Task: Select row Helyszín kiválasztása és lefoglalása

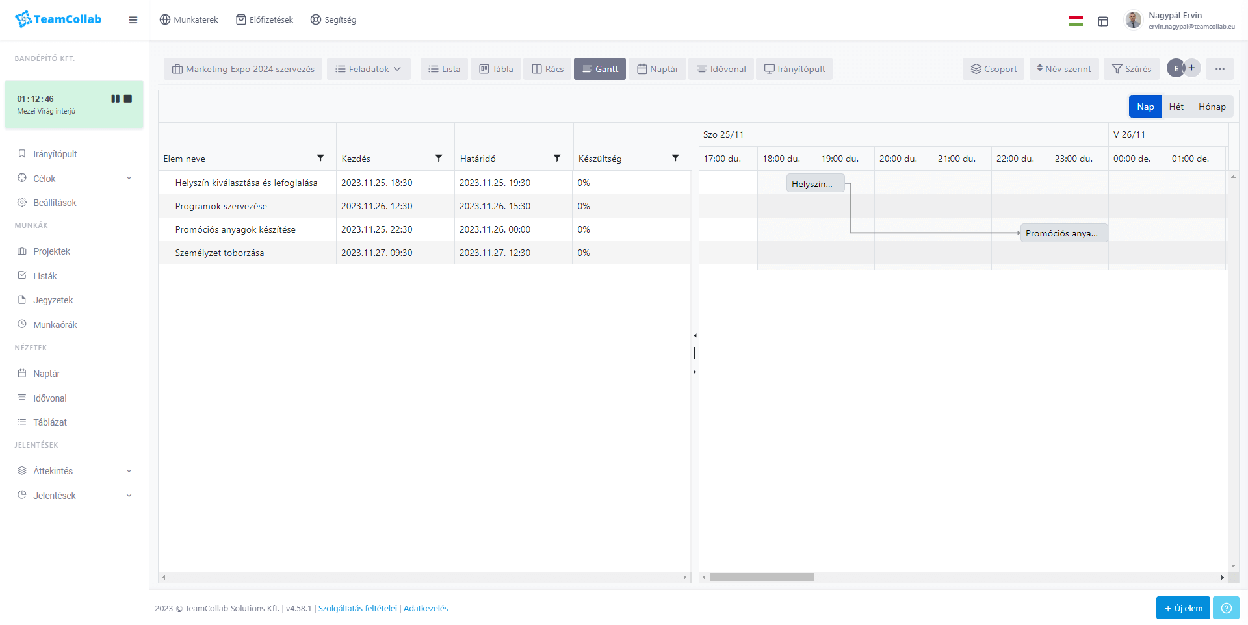Action: tap(424, 183)
